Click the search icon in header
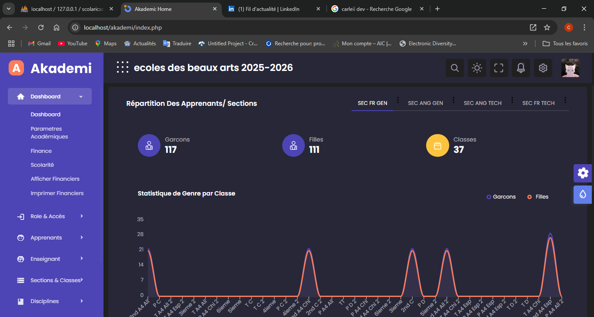This screenshot has height=317, width=594. pos(455,68)
